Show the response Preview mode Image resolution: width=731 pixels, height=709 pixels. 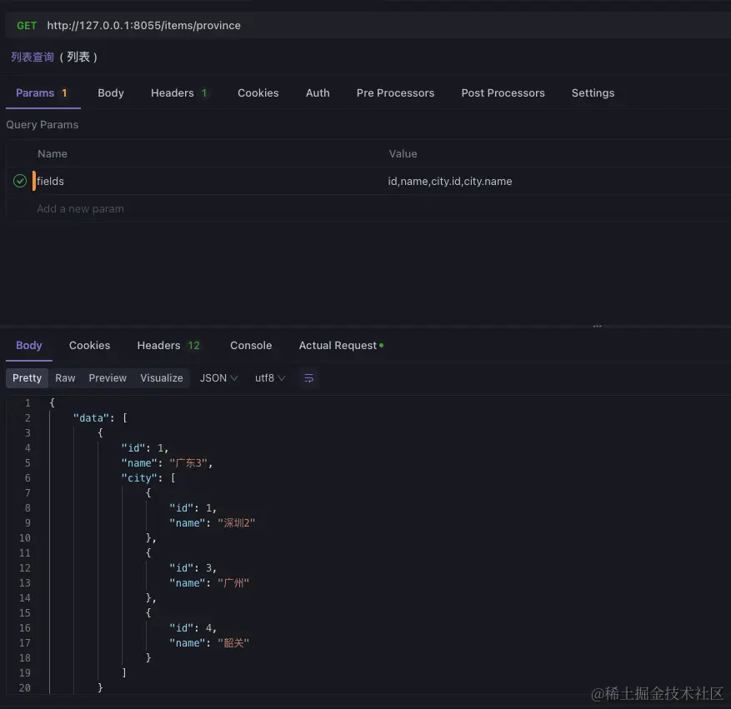[107, 378]
